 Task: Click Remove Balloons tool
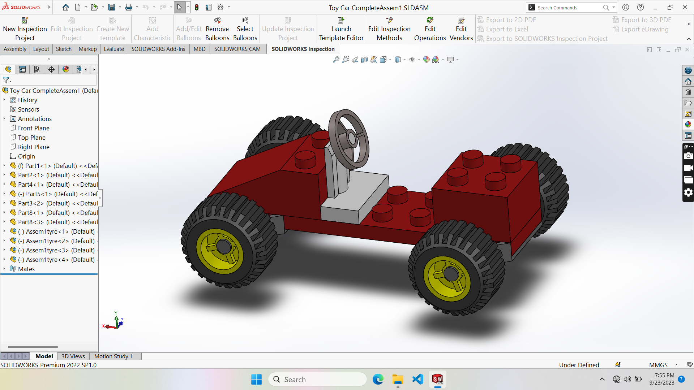[217, 29]
